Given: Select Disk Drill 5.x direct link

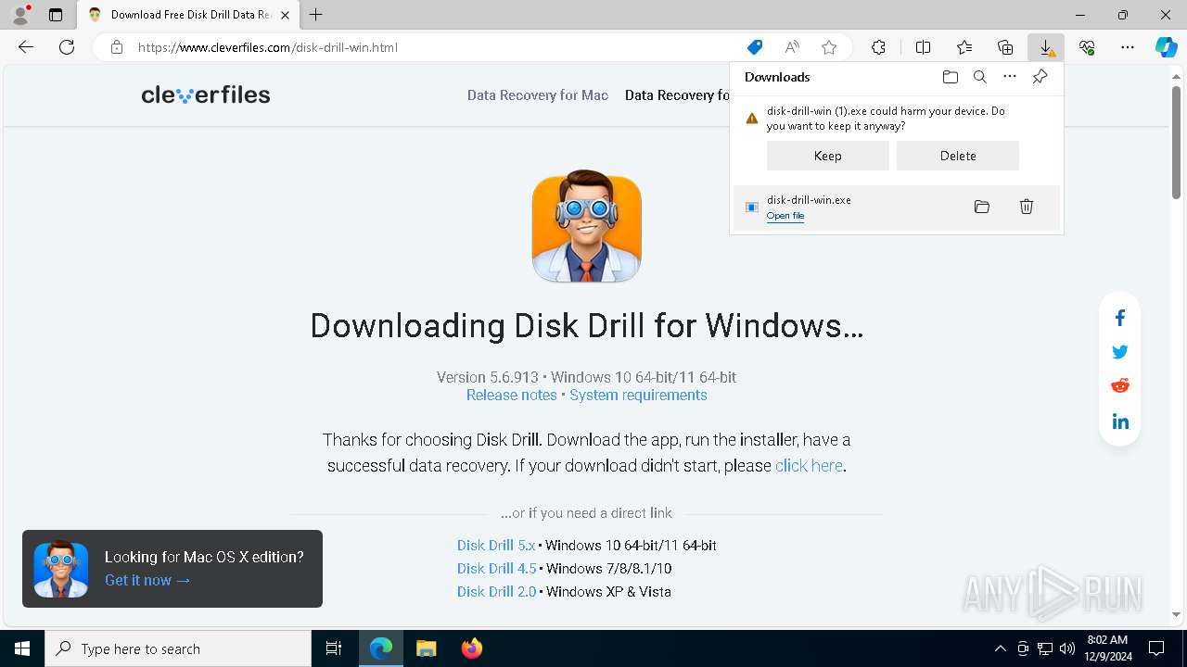Looking at the screenshot, I should 496,546.
